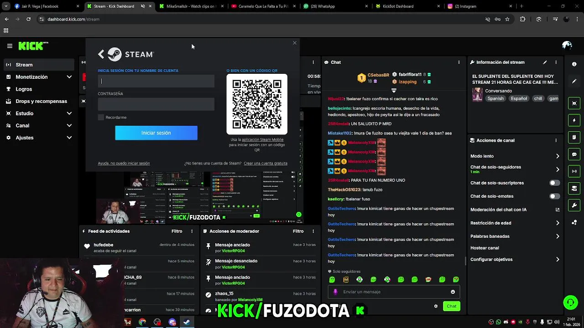Viewport: 584px width, 328px height.
Task: Switch to the KickBot Dashboard browser tab
Action: pos(408,6)
